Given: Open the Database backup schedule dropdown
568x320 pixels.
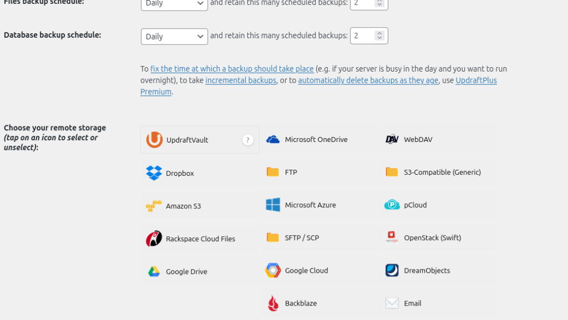Looking at the screenshot, I should tap(174, 37).
